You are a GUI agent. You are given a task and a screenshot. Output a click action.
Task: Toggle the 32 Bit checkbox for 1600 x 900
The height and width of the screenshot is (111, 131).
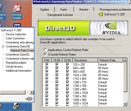[x=68, y=100]
